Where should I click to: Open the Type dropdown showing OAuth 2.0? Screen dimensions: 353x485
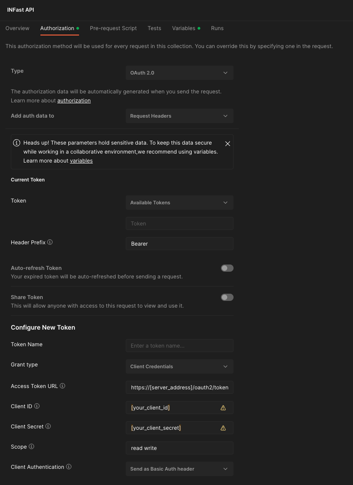coord(180,73)
